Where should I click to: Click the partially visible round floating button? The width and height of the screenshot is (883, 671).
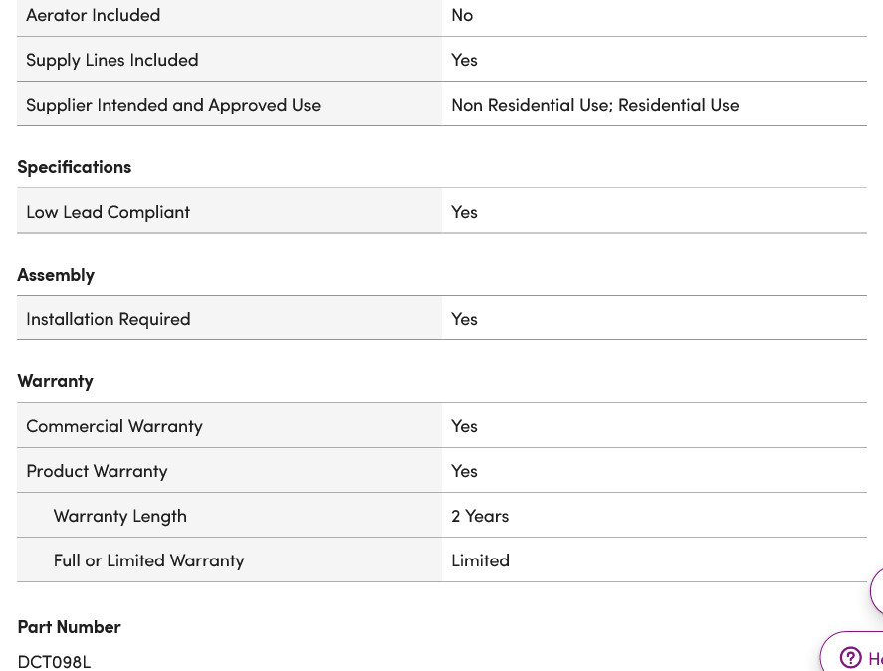877,591
